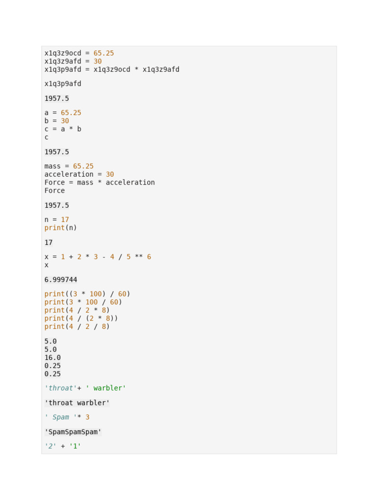Click the line "x1q3z9afd = 30"
This screenshot has height=504, width=378.
pyautogui.click(x=73, y=62)
